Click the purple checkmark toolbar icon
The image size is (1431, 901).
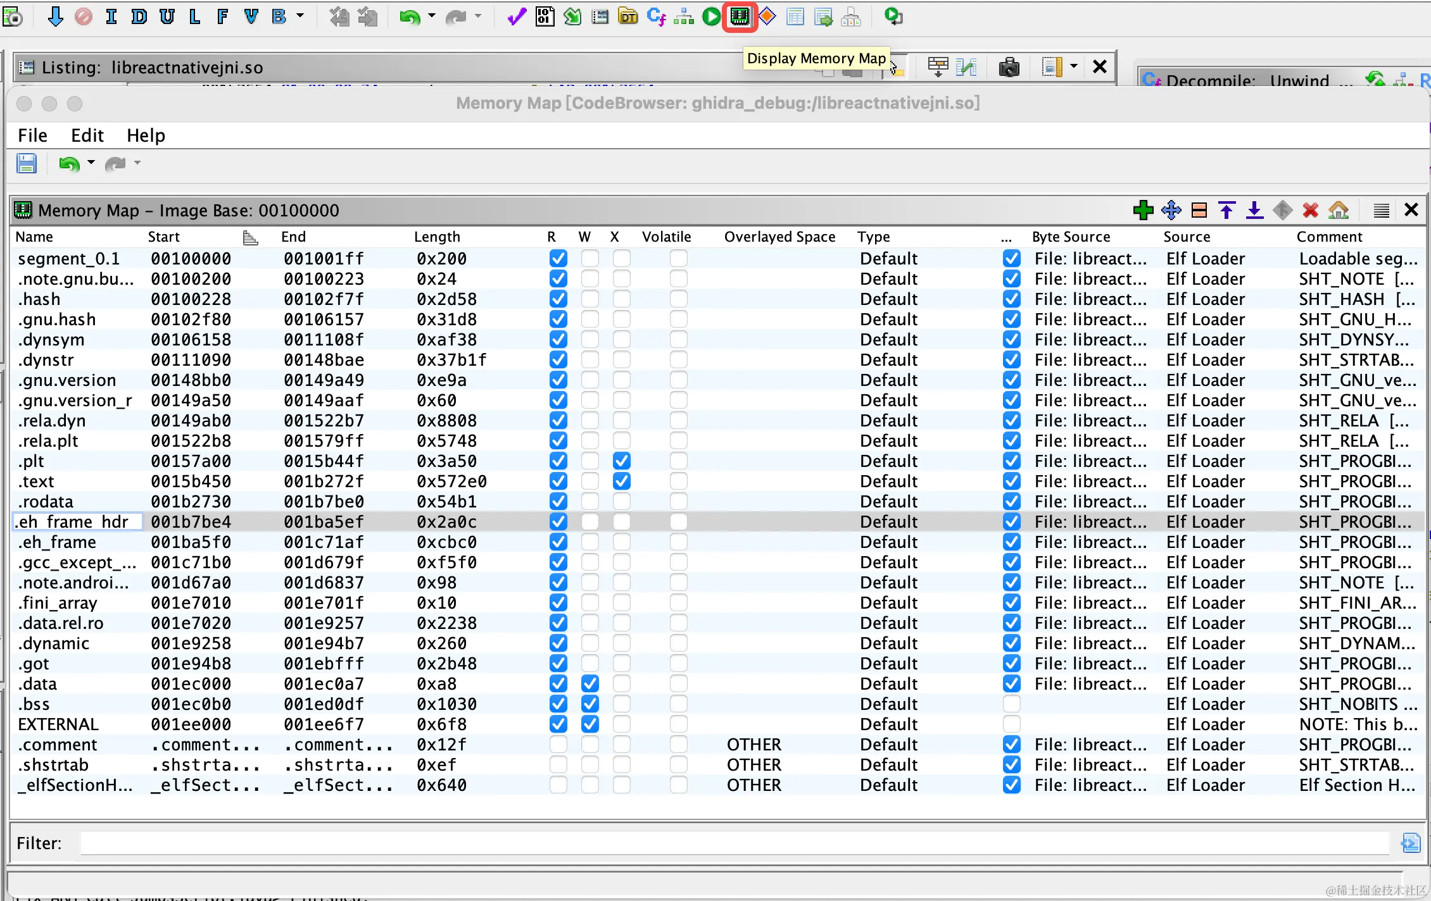point(517,16)
